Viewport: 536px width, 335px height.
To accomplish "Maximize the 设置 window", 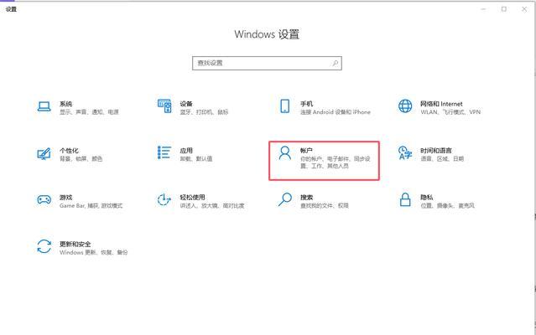I will 504,9.
